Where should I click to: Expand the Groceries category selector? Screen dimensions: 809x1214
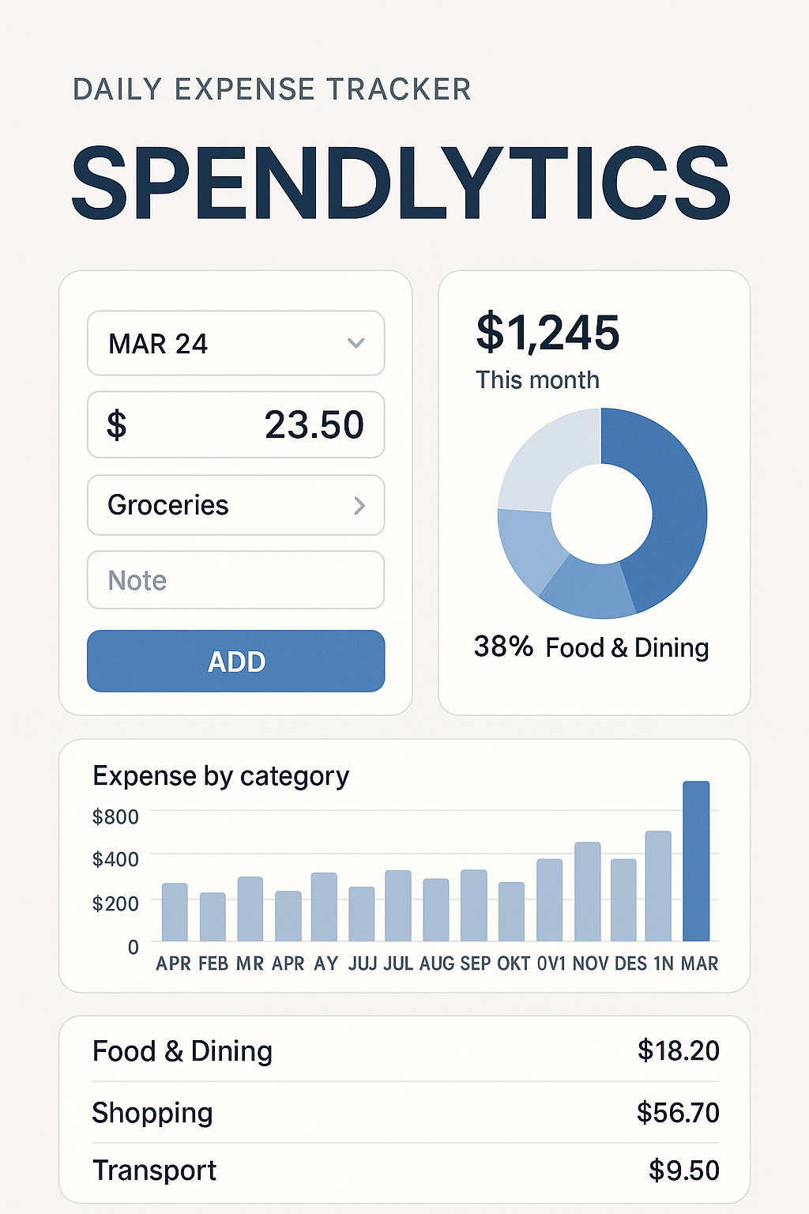[235, 505]
